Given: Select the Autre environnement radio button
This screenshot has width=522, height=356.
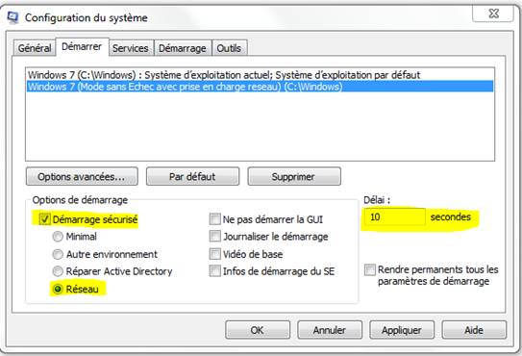Looking at the screenshot, I should pos(58,254).
